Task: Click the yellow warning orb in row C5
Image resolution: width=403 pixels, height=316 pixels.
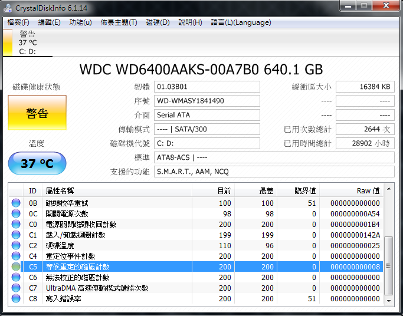Action: pos(16,266)
